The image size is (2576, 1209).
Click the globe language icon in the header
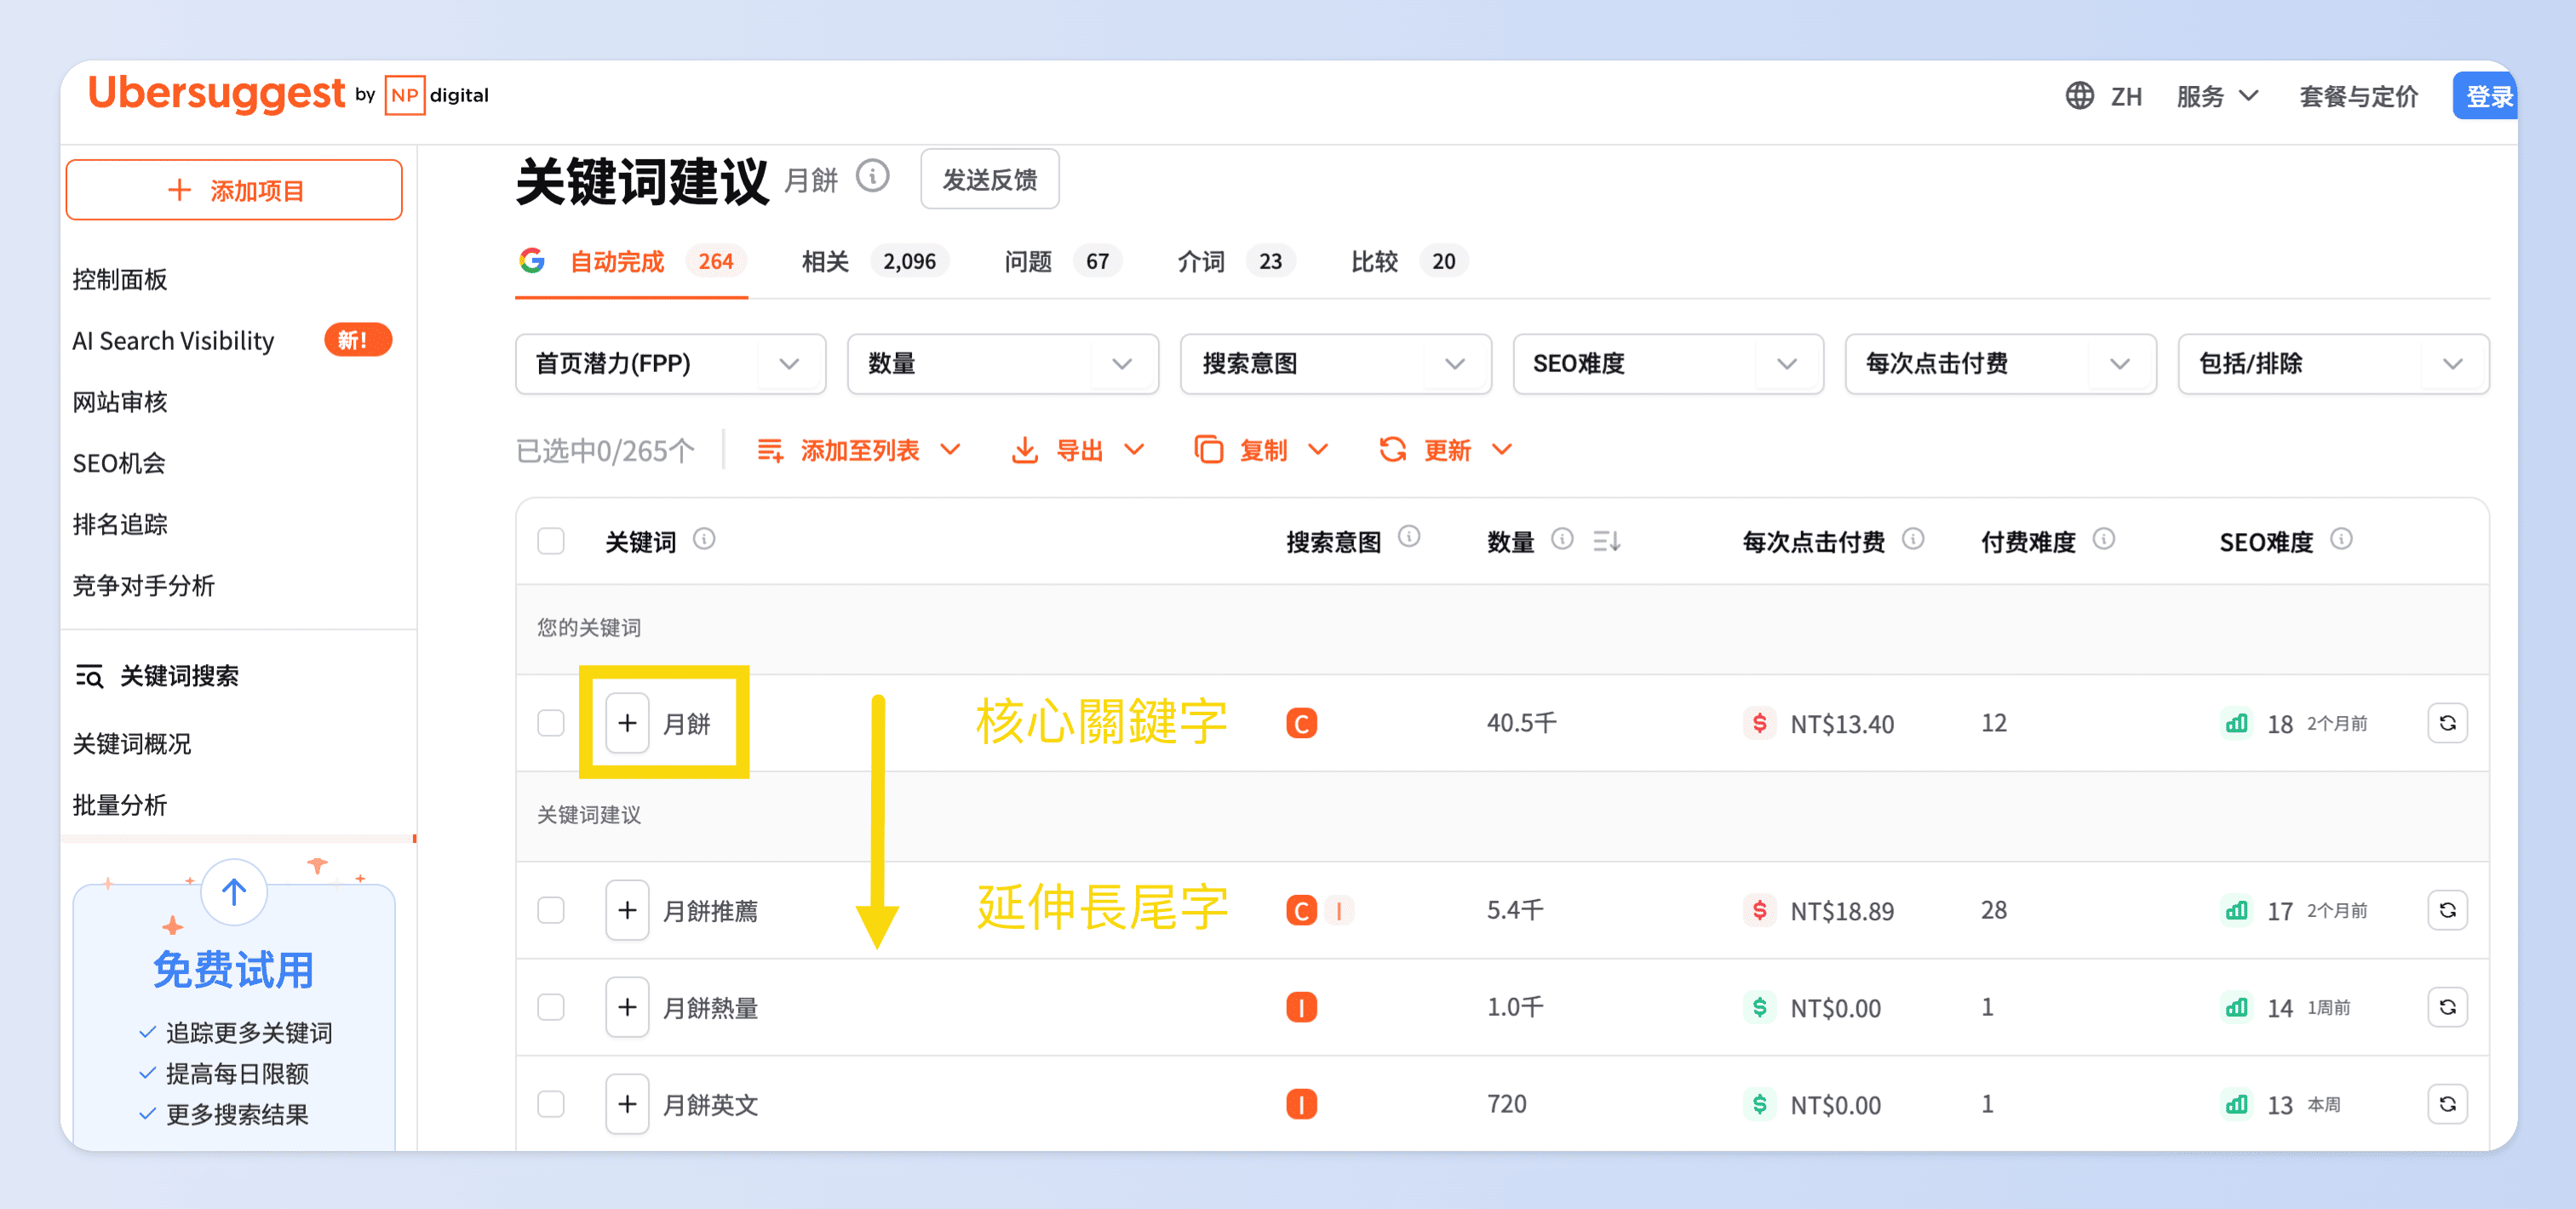point(2081,95)
